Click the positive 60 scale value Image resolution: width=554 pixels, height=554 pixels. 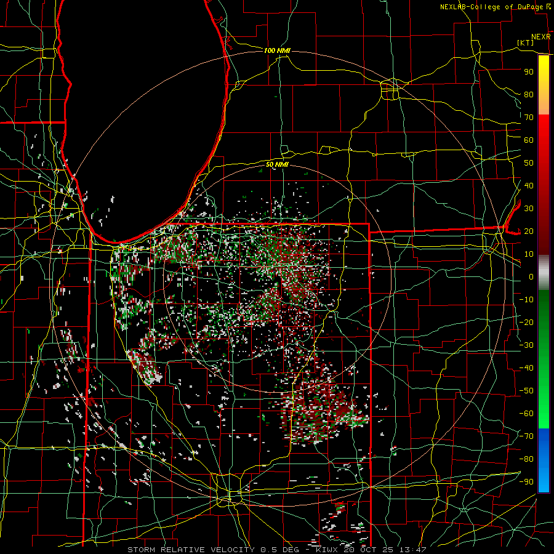(529, 140)
